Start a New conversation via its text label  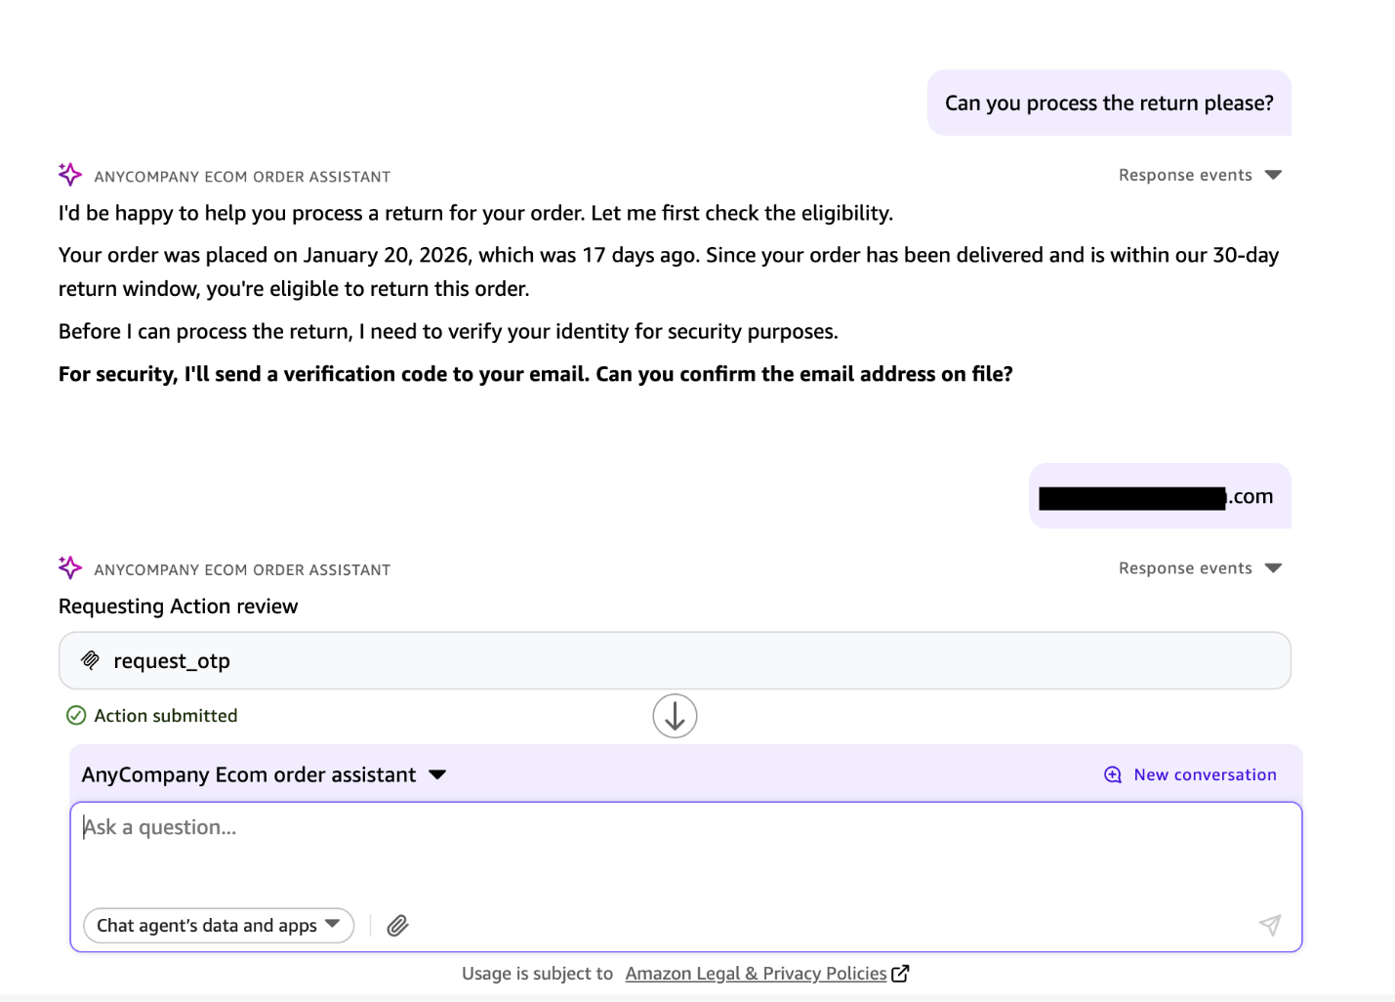pos(1205,774)
